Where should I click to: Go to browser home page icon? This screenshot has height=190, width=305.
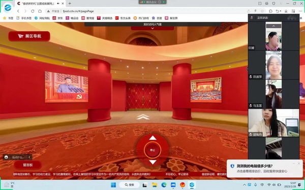pyautogui.click(x=40, y=11)
